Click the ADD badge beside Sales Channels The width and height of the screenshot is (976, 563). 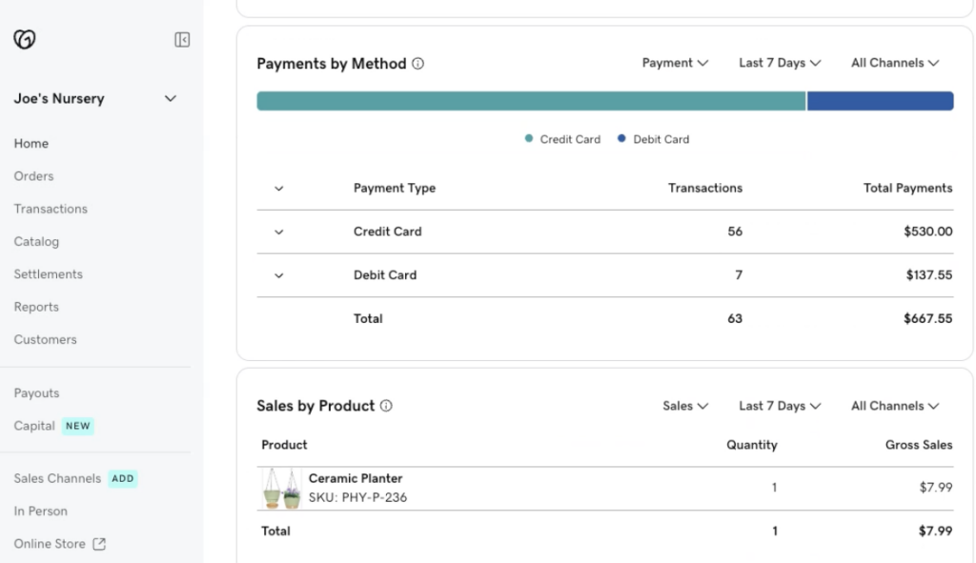[123, 479]
